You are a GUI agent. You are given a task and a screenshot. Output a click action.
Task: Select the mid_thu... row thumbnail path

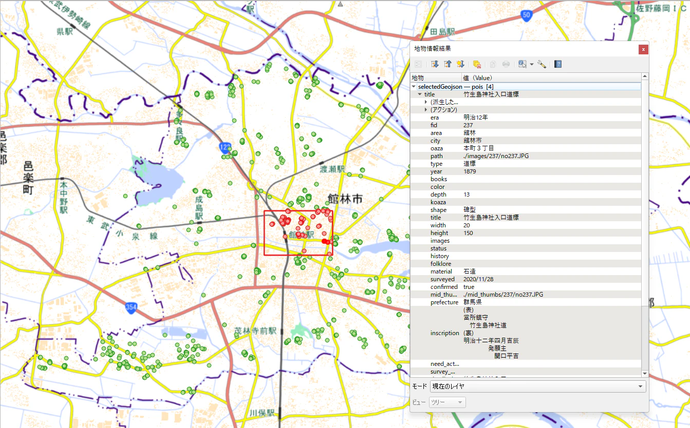pos(526,295)
